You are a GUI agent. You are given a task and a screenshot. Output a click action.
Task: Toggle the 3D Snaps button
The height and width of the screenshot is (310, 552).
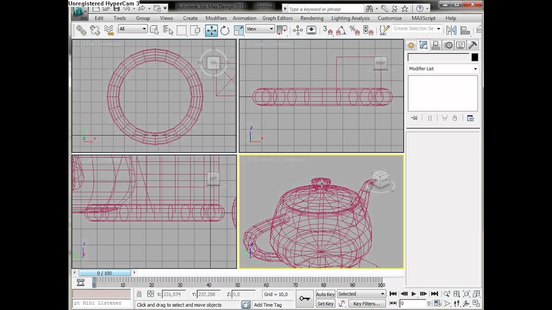click(328, 30)
